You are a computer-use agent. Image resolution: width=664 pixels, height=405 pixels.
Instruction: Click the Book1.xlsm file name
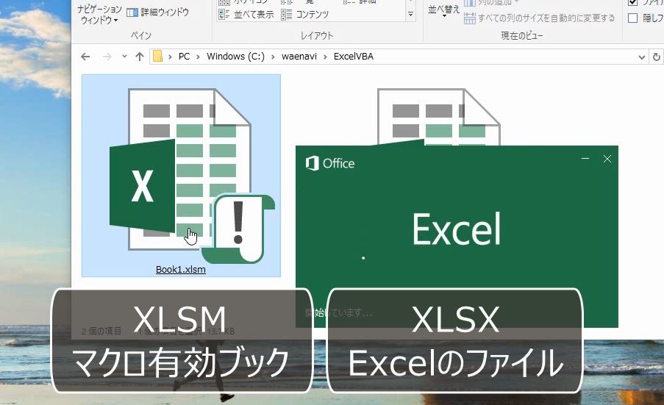coord(181,270)
